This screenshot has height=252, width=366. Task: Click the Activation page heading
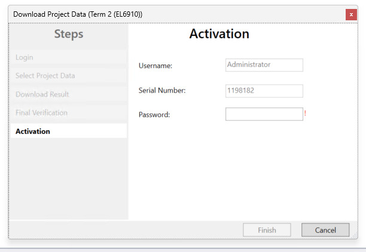click(x=219, y=34)
